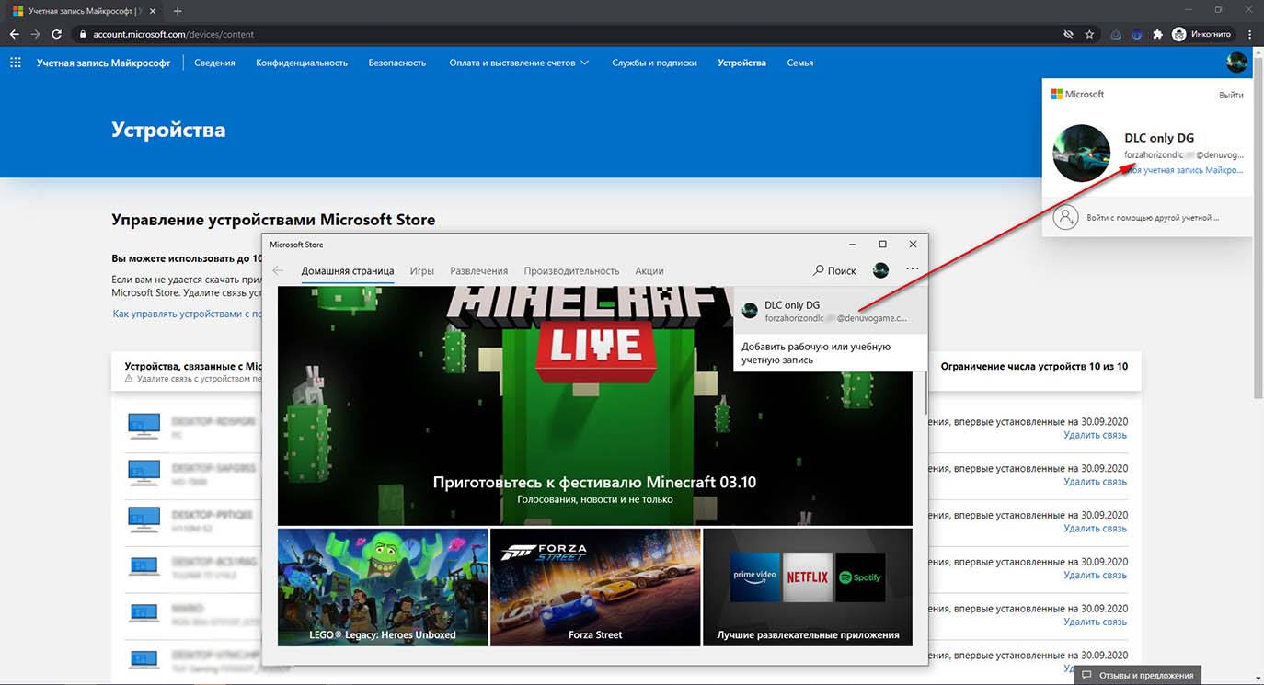Click the Как управлять устройствами link
This screenshot has height=685, width=1264.
click(x=188, y=314)
